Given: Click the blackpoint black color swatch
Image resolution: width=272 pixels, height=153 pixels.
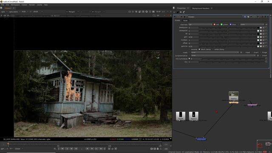Looking at the screenshot, I should pos(258,28).
